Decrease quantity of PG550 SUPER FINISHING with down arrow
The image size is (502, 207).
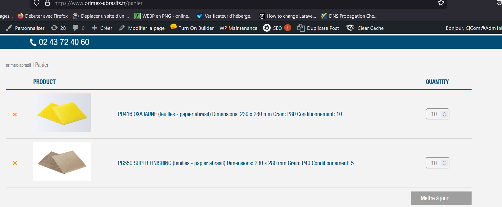tap(445, 165)
